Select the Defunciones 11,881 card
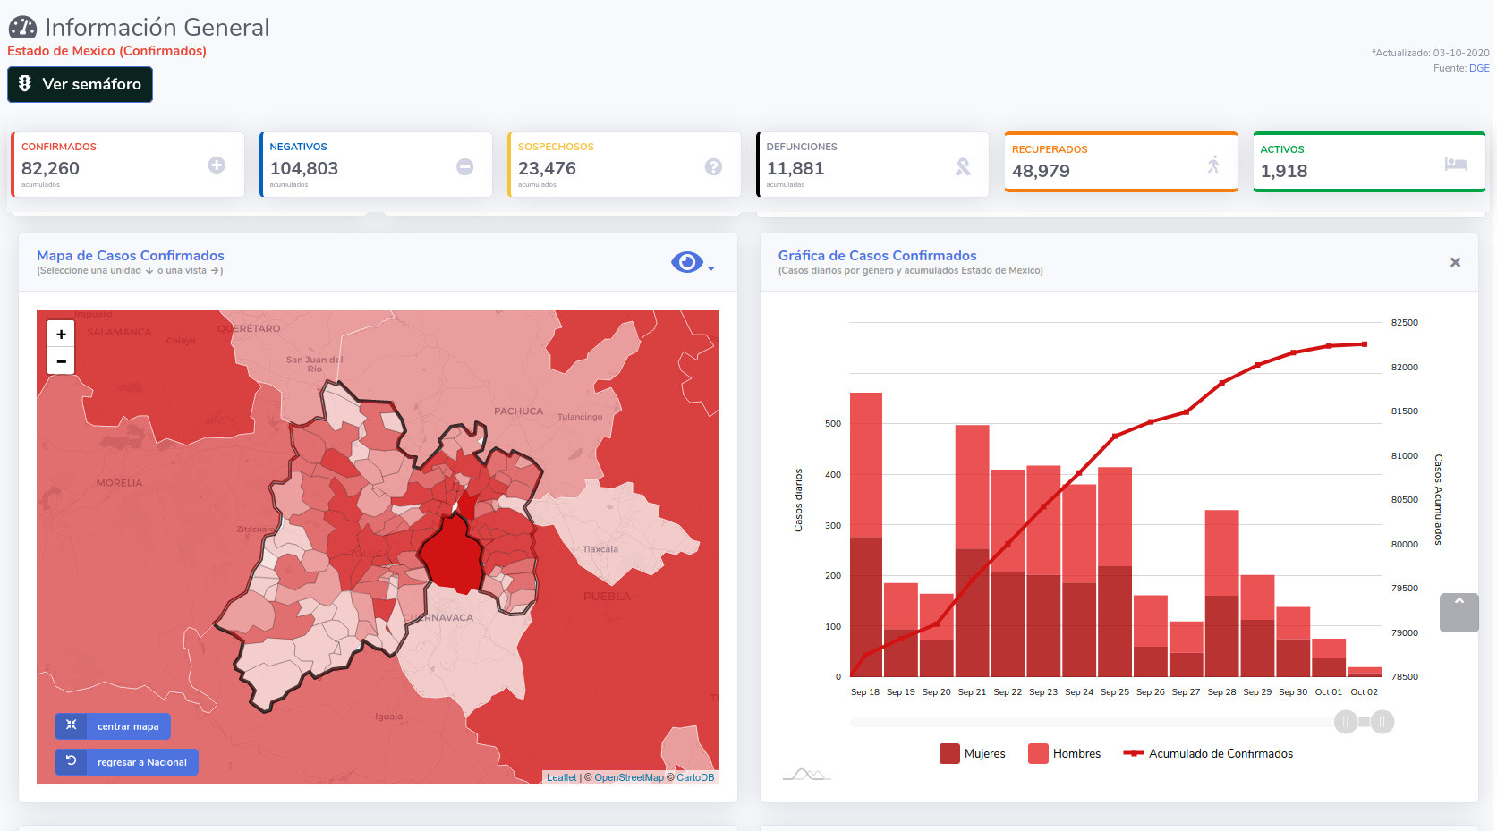The width and height of the screenshot is (1497, 831). 872,165
